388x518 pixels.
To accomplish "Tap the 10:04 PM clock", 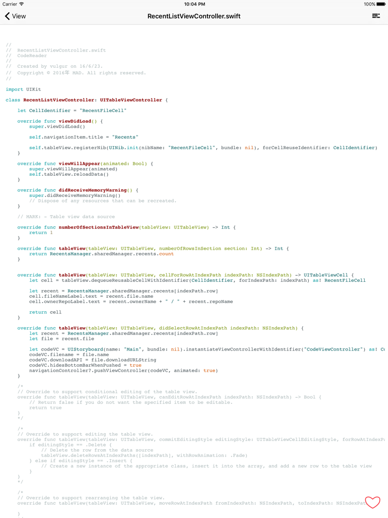I will [195, 4].
